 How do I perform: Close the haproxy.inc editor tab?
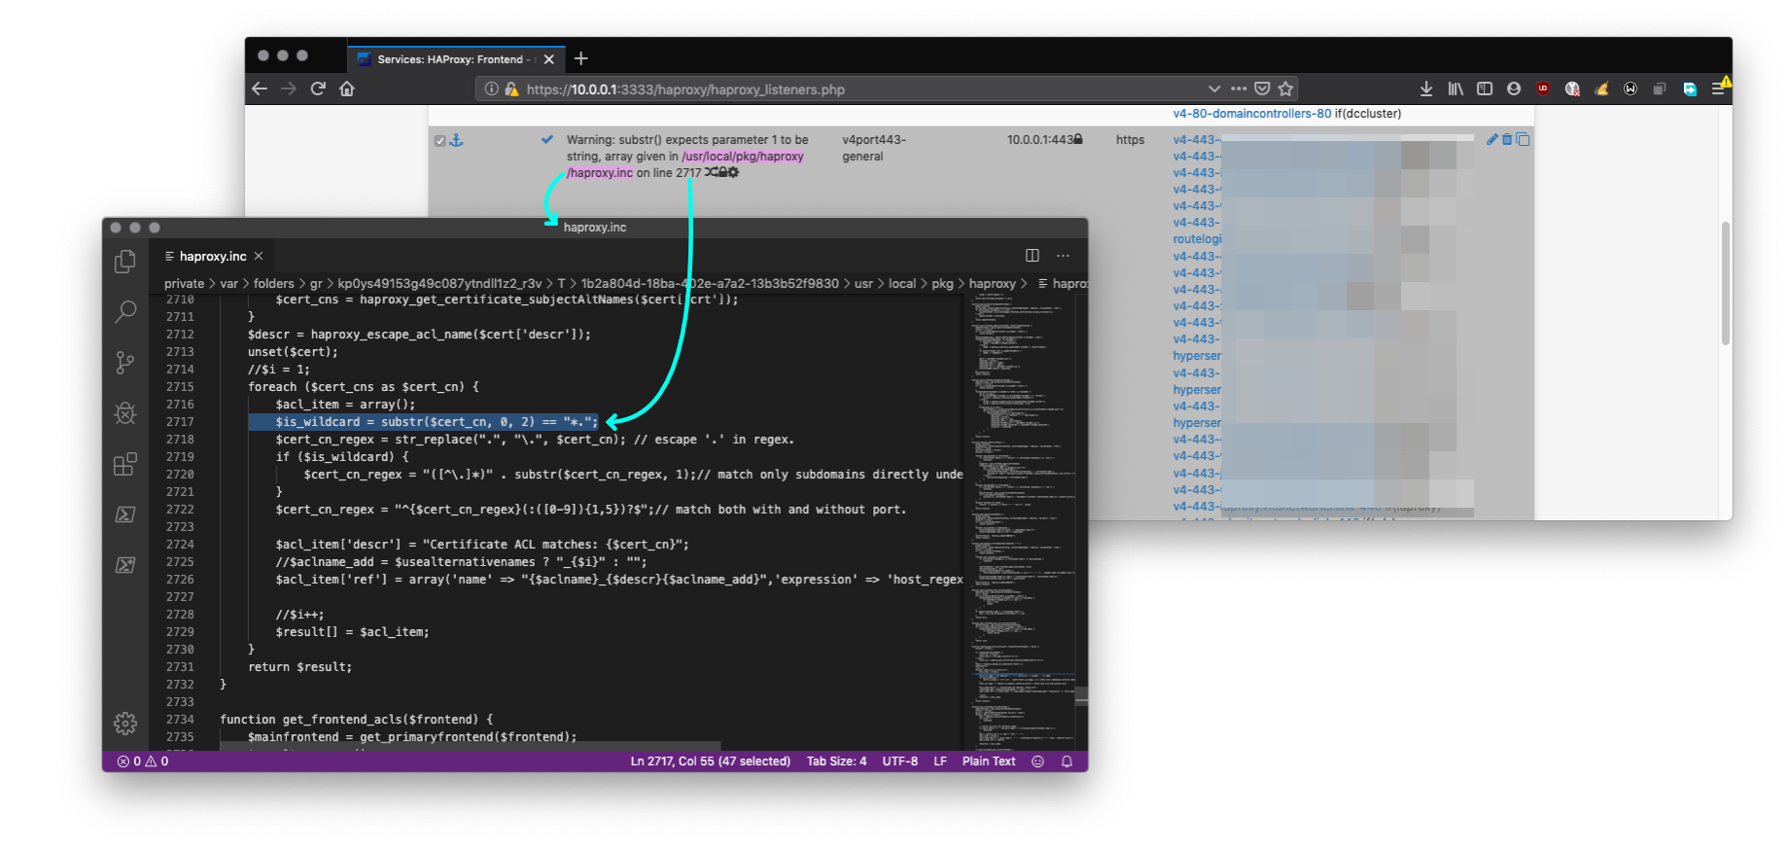click(x=259, y=256)
